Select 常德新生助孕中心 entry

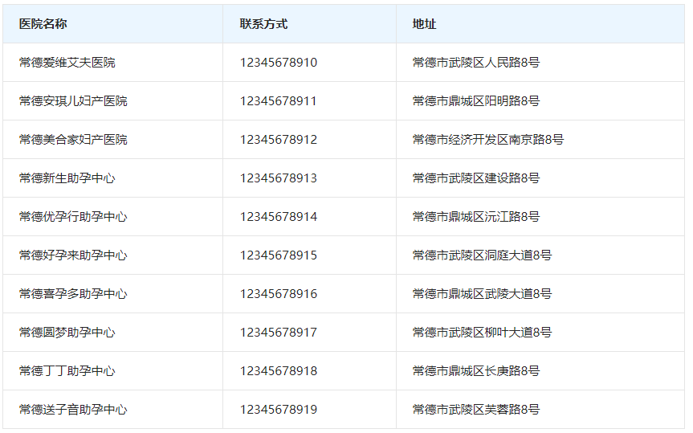pos(67,178)
